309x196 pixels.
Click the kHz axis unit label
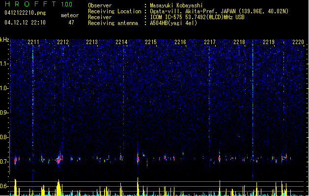4,40
